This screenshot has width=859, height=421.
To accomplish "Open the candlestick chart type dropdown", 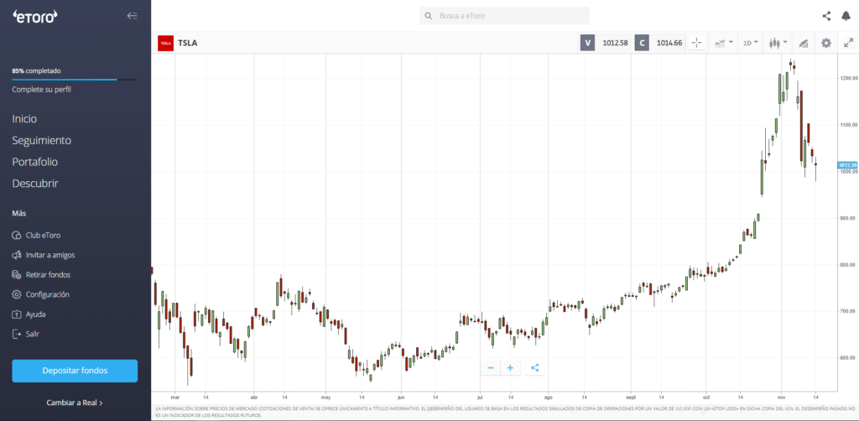I will 778,43.
